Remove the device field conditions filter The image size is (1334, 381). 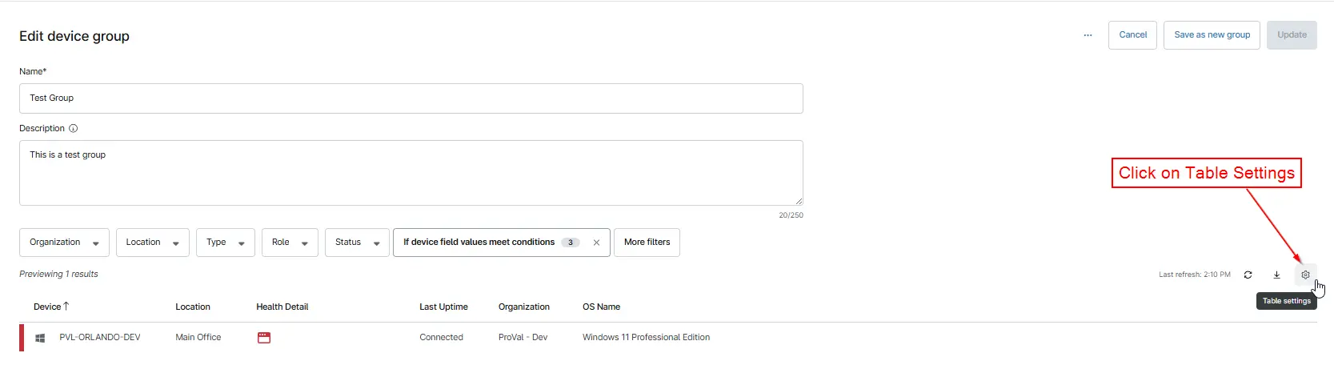click(596, 243)
